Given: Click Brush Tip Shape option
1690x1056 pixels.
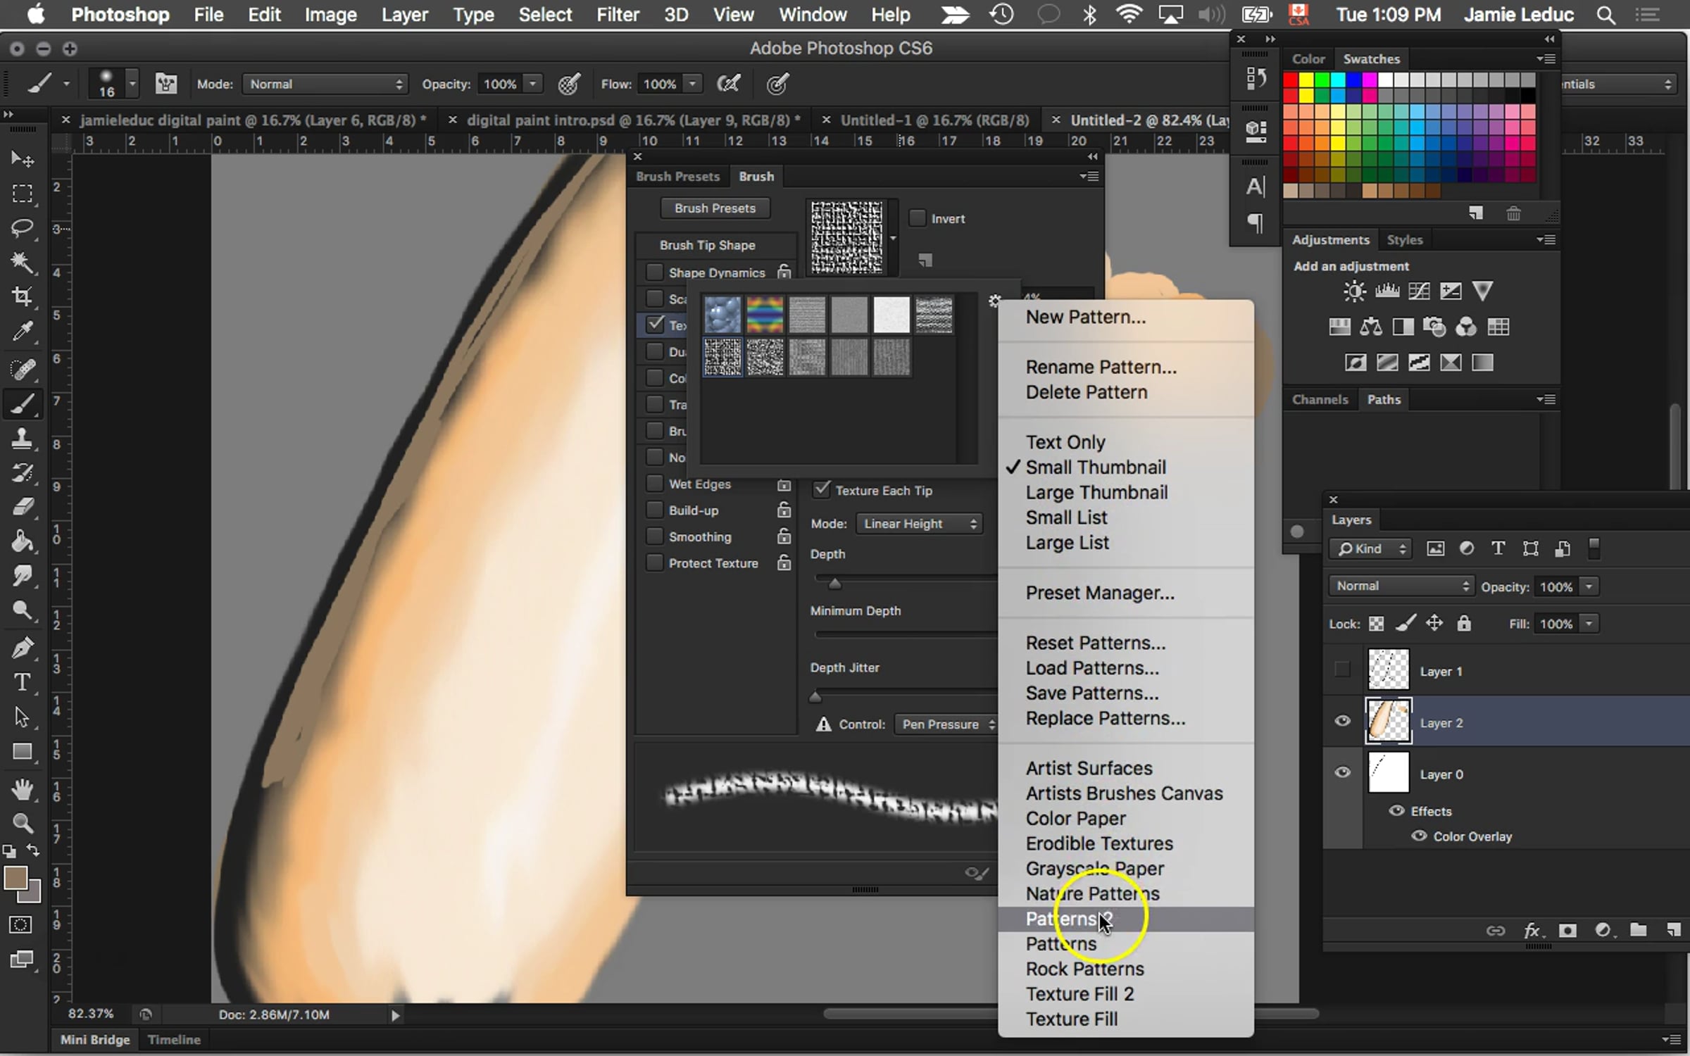Looking at the screenshot, I should tap(707, 245).
